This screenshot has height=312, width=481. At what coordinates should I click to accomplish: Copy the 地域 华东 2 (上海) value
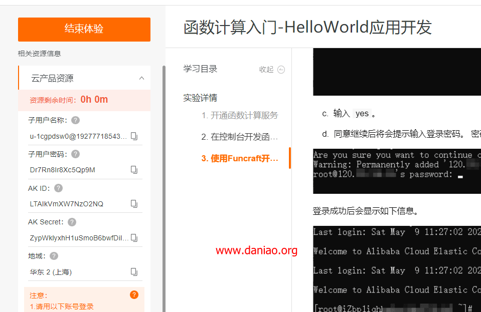click(134, 271)
